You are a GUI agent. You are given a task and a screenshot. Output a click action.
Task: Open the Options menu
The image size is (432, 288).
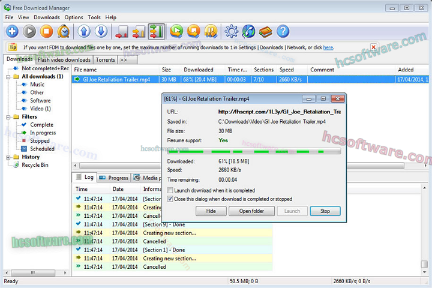click(74, 17)
